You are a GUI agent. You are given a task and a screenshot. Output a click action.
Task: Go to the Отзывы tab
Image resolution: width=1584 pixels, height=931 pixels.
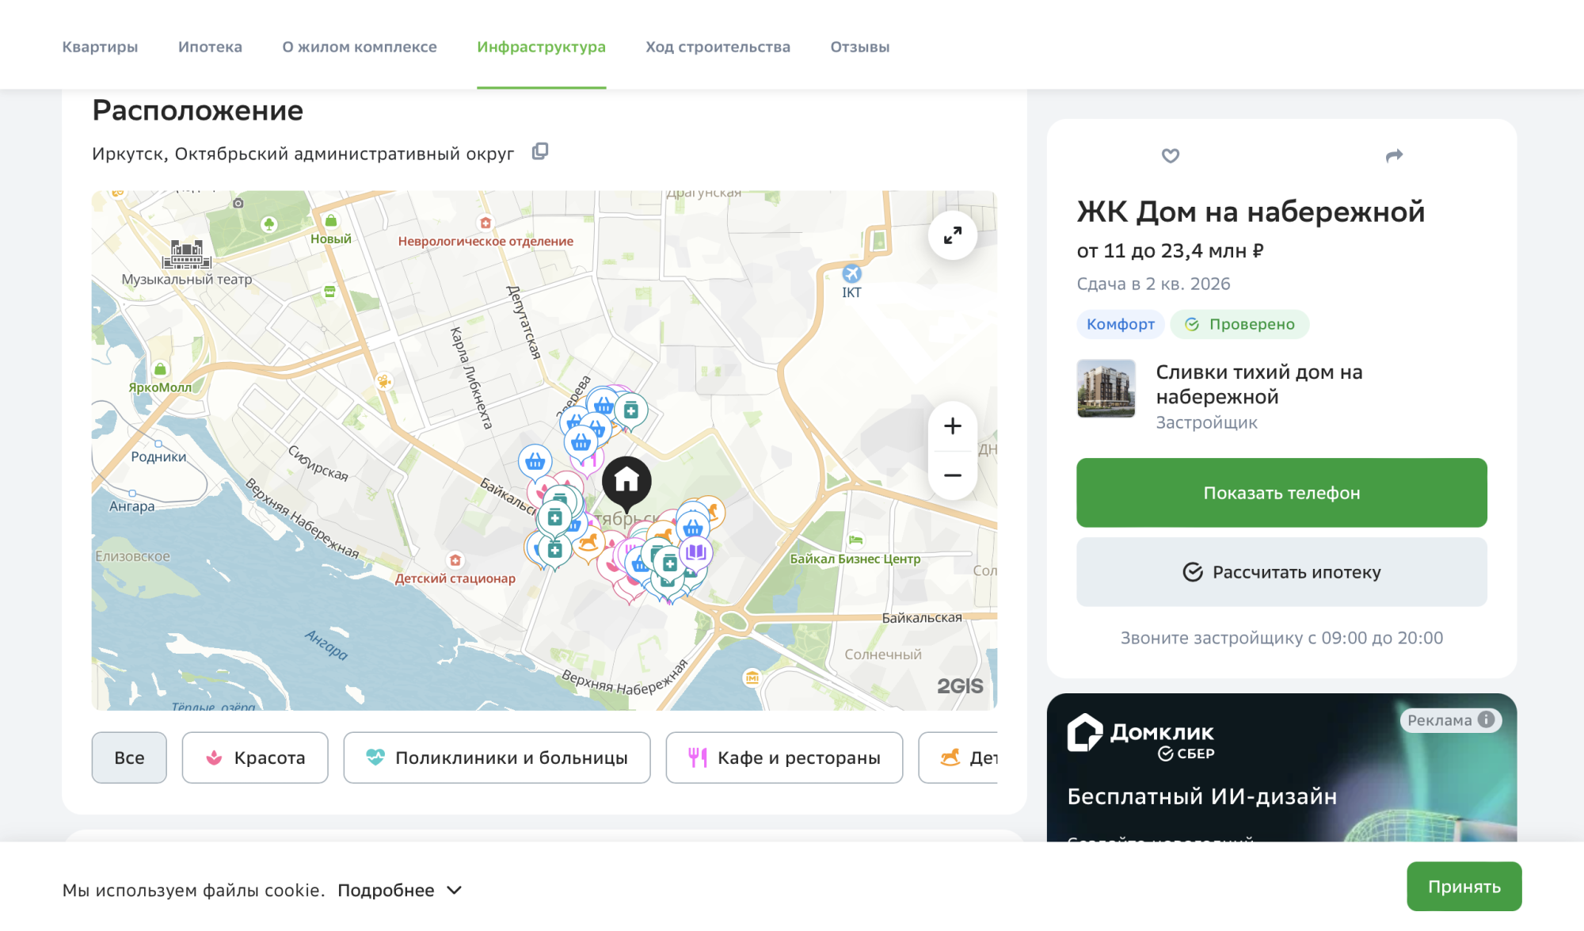click(859, 47)
